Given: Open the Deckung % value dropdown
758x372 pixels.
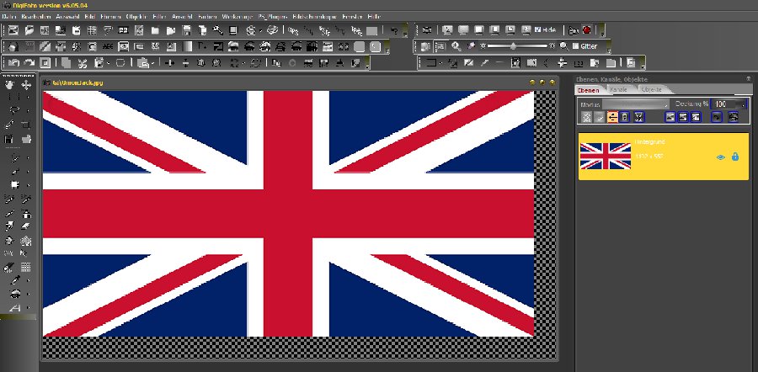Looking at the screenshot, I should (744, 104).
